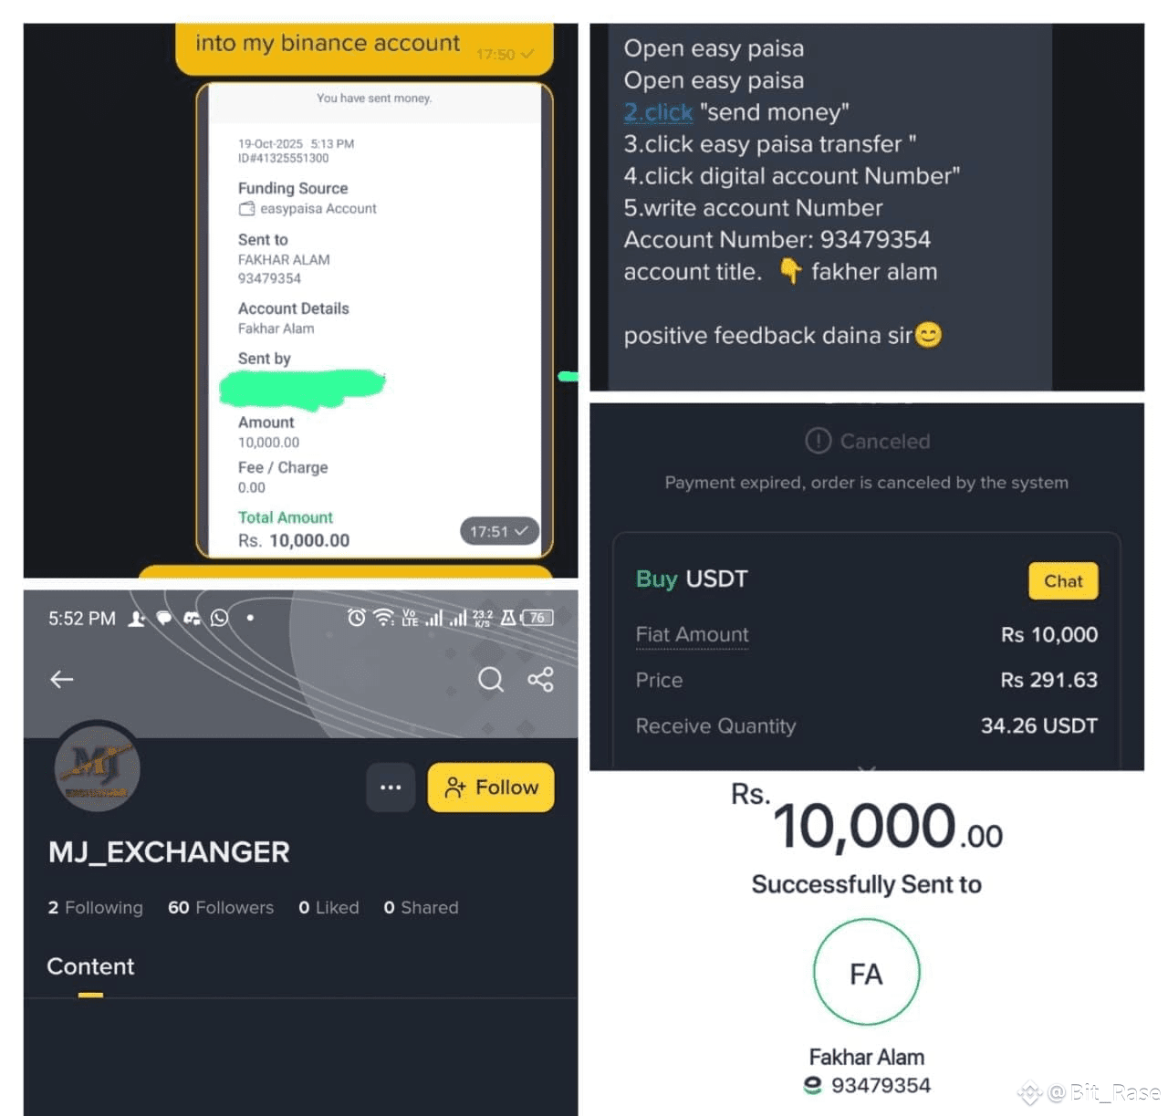Viewport: 1168px width, 1116px height.
Task: Expand order details with the down chevron
Action: pyautogui.click(x=867, y=768)
